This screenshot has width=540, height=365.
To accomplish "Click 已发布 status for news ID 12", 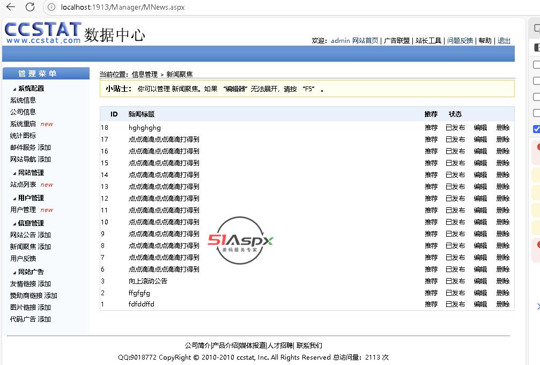I will 455,199.
